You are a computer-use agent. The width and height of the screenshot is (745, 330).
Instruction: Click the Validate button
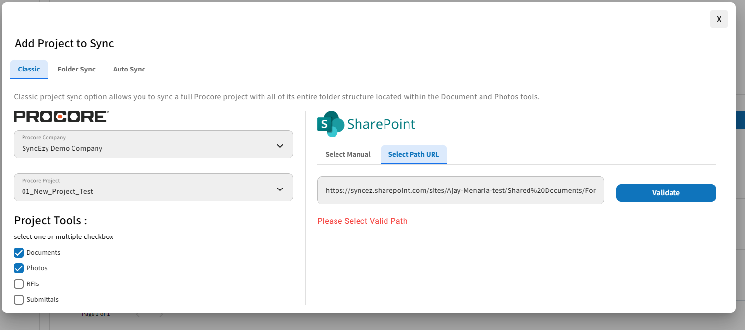tap(666, 192)
